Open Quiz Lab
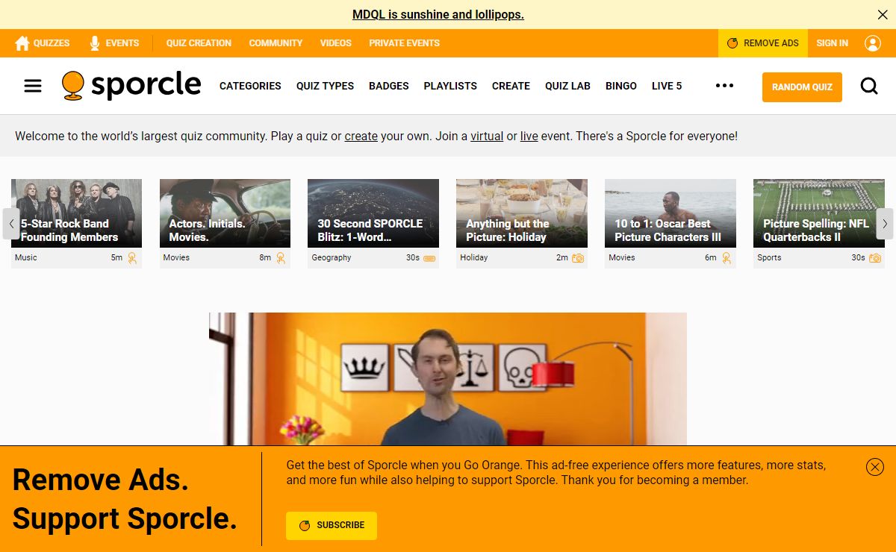Viewport: 896px width, 552px height. coord(567,86)
